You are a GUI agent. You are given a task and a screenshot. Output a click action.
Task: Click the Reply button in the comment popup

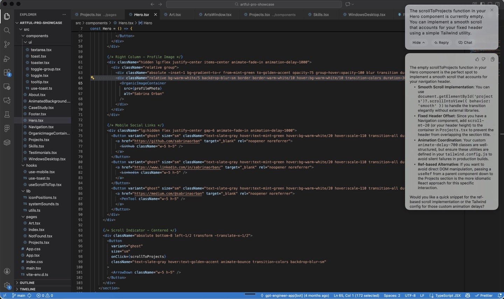tap(442, 42)
